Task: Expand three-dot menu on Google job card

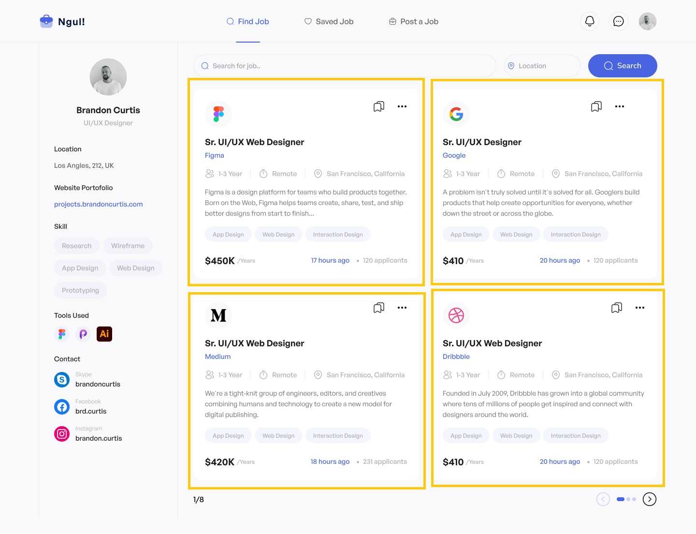Action: click(x=620, y=106)
